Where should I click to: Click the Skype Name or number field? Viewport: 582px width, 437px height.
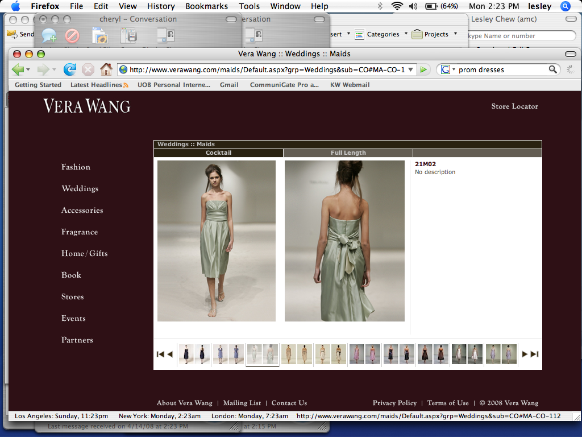point(522,36)
